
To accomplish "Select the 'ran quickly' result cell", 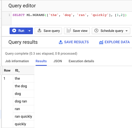I will click(24, 116).
